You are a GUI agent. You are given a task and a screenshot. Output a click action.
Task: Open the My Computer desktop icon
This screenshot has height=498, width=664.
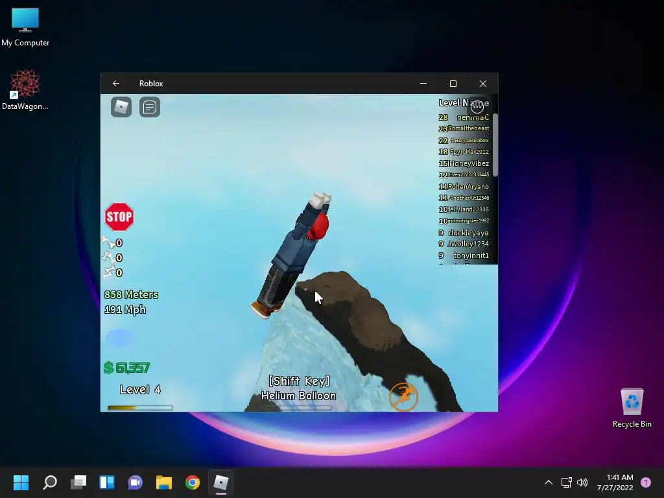coord(25,27)
